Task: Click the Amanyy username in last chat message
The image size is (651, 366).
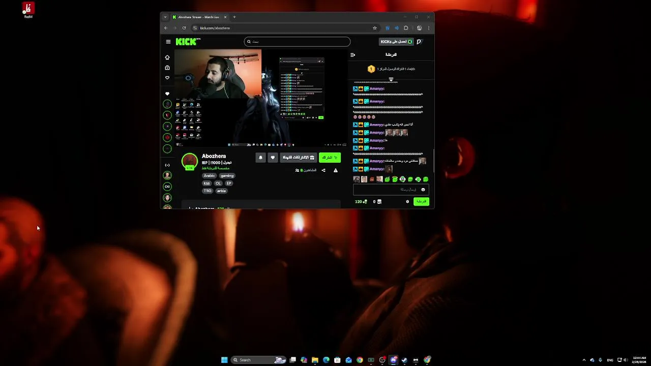Action: [376, 169]
